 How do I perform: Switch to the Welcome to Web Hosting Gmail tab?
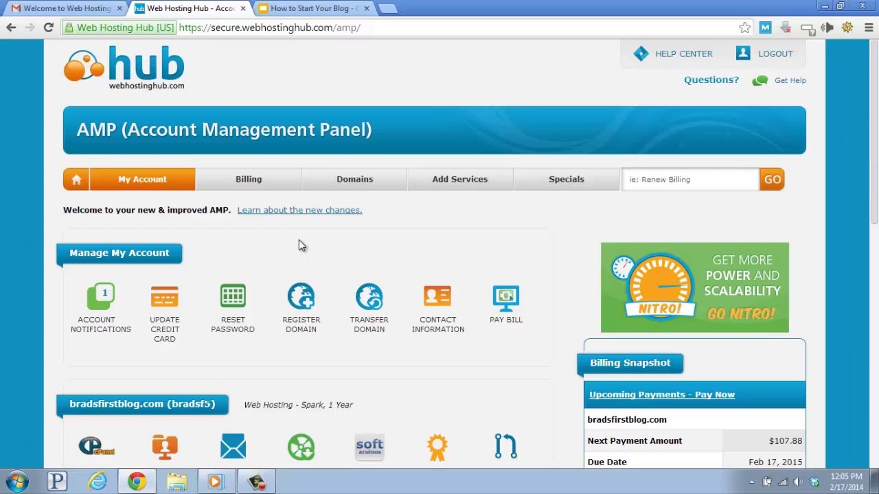tap(67, 8)
